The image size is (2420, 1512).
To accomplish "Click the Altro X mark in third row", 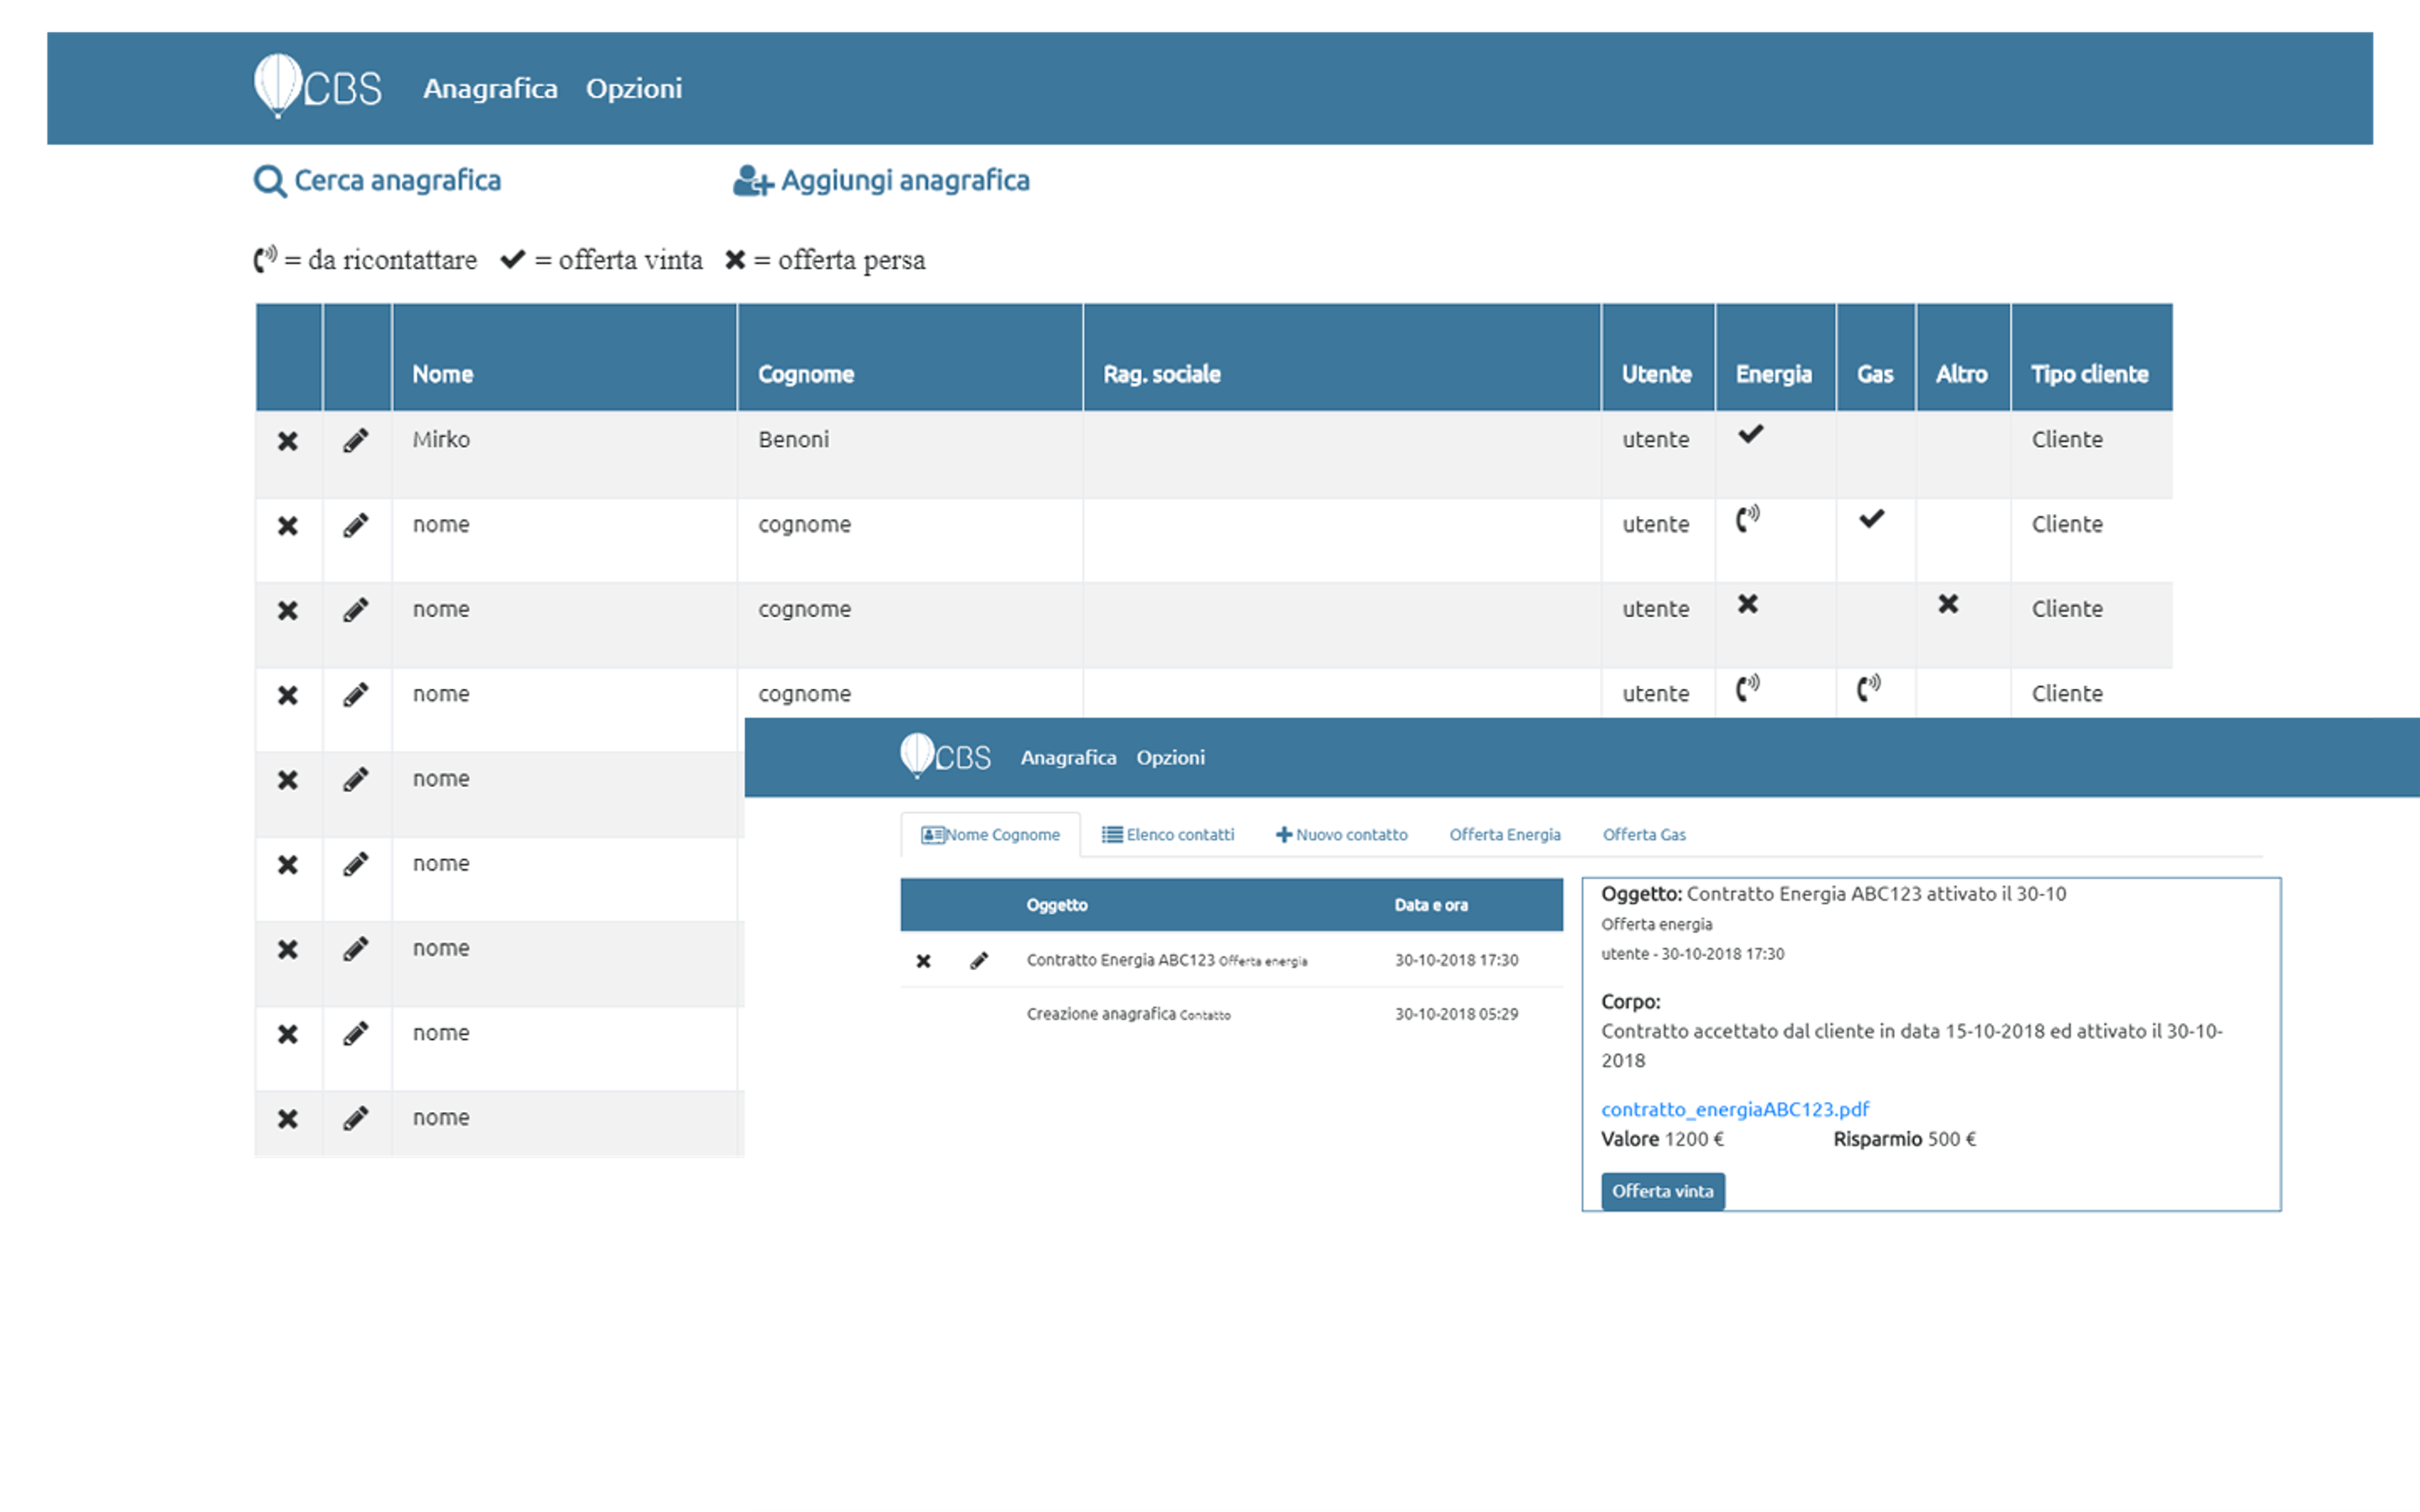I will [x=1948, y=603].
